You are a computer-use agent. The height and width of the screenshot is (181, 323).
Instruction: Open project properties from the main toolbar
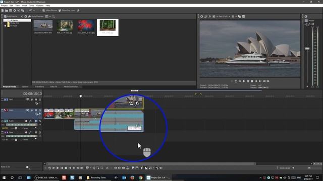15,11
